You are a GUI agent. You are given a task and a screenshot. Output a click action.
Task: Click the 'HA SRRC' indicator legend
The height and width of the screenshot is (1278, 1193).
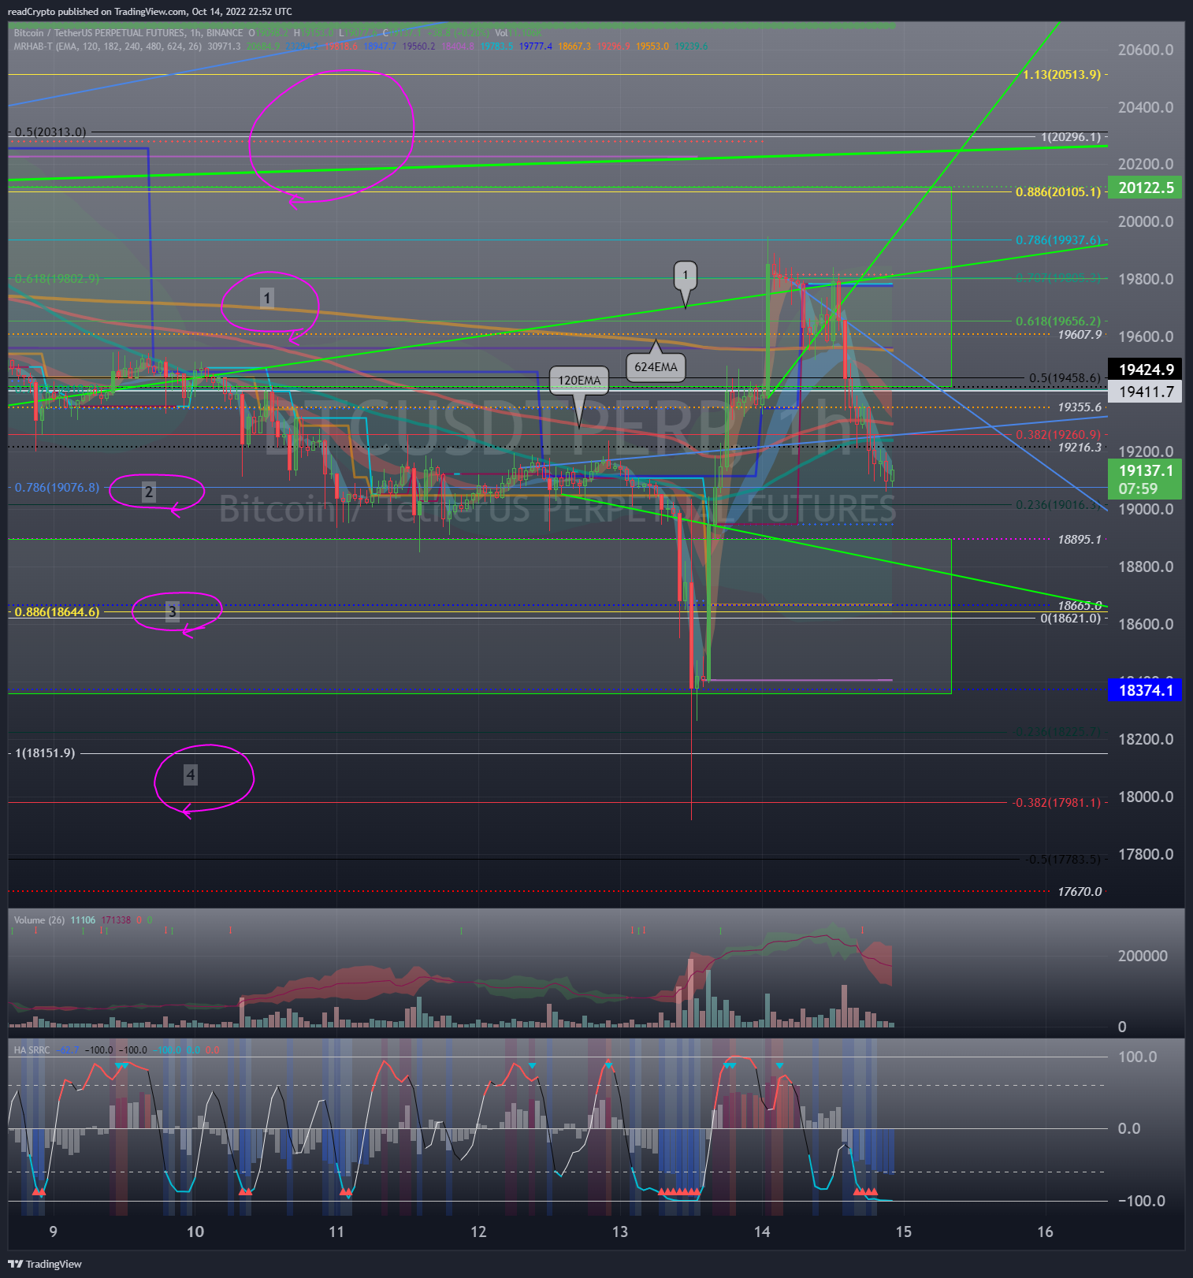coord(32,1050)
